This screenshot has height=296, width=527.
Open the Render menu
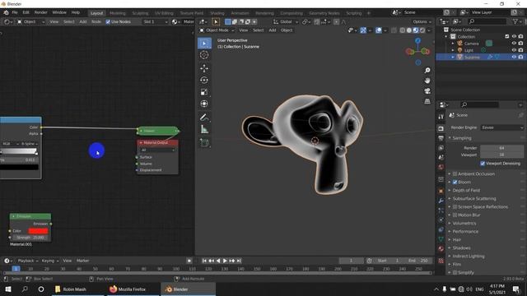click(x=41, y=12)
